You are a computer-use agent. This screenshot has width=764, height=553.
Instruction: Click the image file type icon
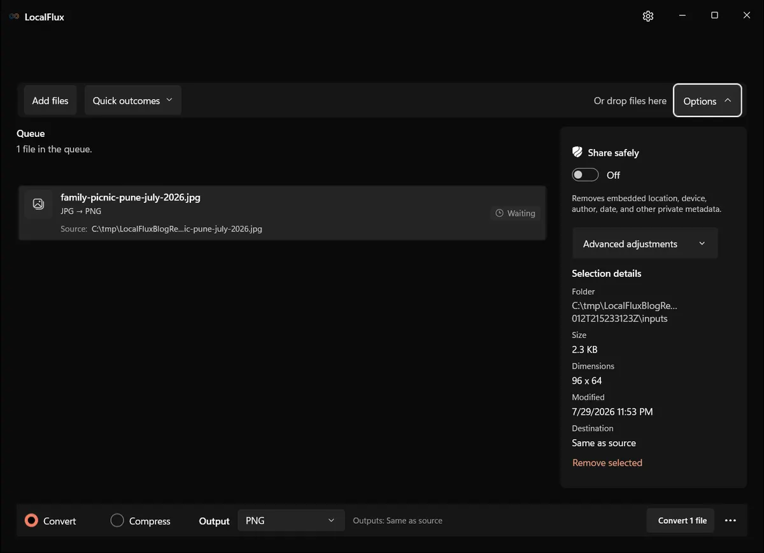(38, 204)
